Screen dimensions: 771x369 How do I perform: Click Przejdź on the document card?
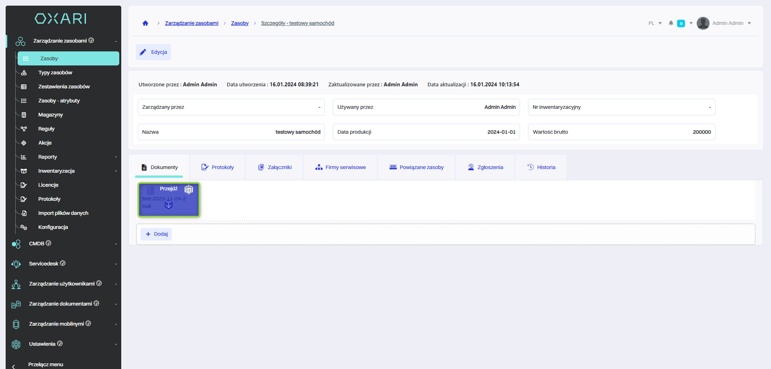(169, 189)
